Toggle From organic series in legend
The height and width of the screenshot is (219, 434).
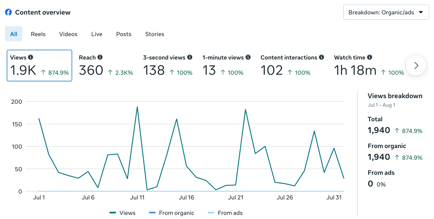click(x=172, y=213)
